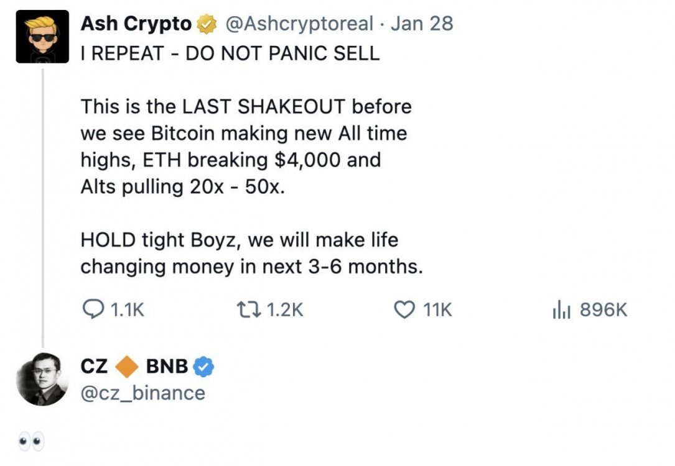Click CZ's blue verified checkmark badge
This screenshot has width=675, height=466.
(203, 367)
